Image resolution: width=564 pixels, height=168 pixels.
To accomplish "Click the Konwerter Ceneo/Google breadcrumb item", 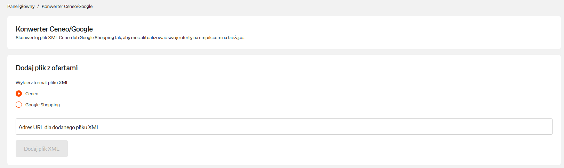I will pos(67,7).
